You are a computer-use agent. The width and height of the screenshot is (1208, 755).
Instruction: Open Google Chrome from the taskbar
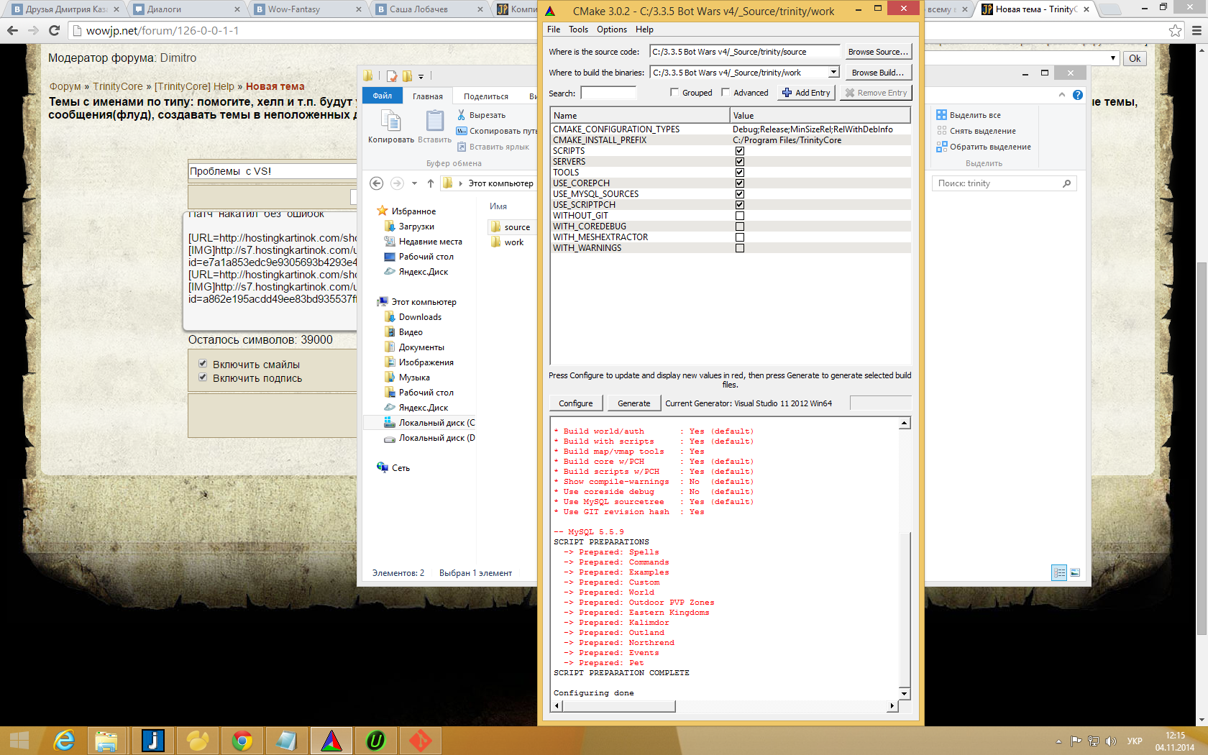click(242, 740)
